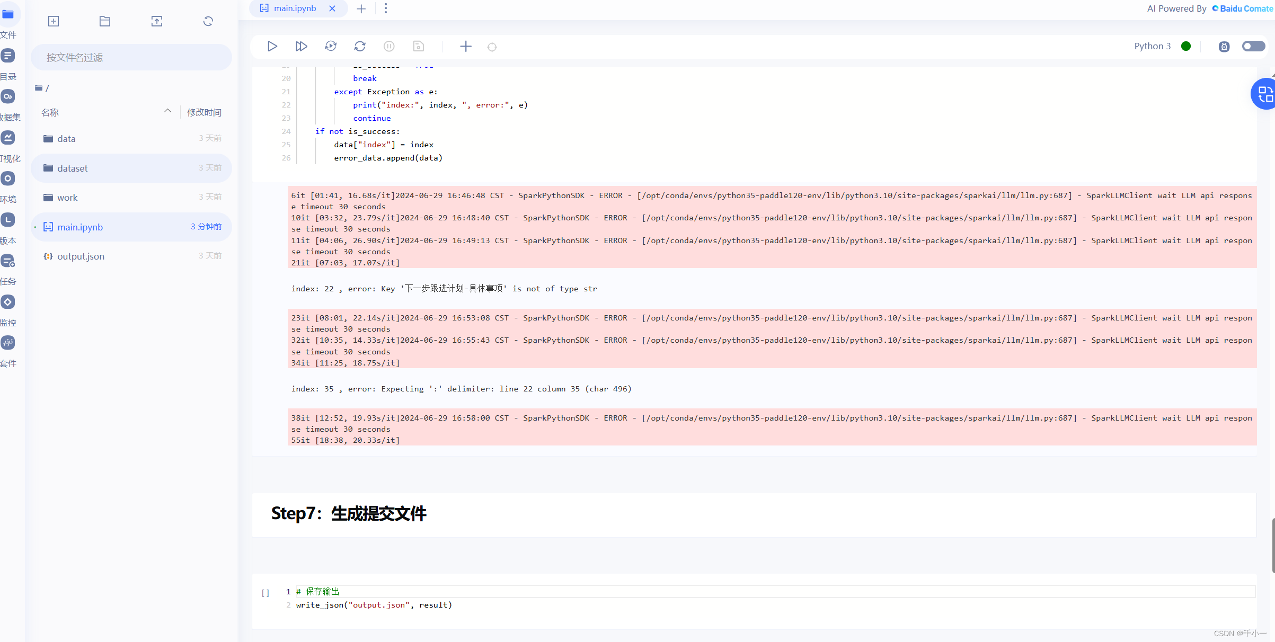
Task: Click the upload file icon
Action: tap(157, 21)
